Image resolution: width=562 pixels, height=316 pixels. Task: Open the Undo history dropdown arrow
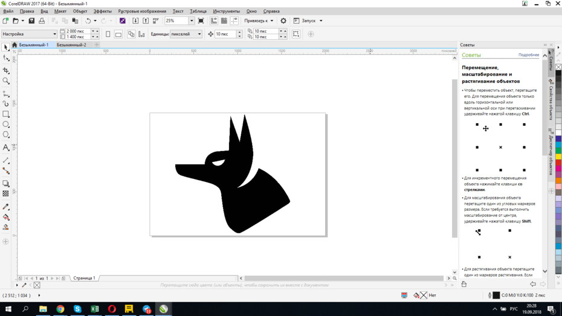[x=95, y=21]
